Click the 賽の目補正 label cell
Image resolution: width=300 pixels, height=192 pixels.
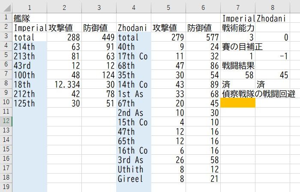[x=238, y=46]
